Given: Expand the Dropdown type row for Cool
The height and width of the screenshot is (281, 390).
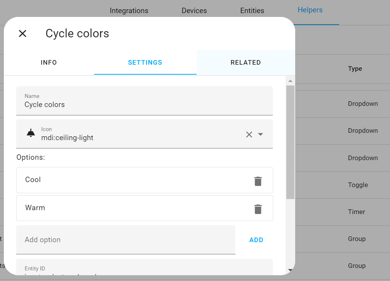Looking at the screenshot, I should [363, 104].
